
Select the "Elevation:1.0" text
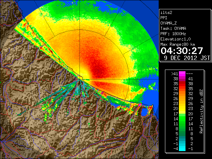click(x=176, y=39)
